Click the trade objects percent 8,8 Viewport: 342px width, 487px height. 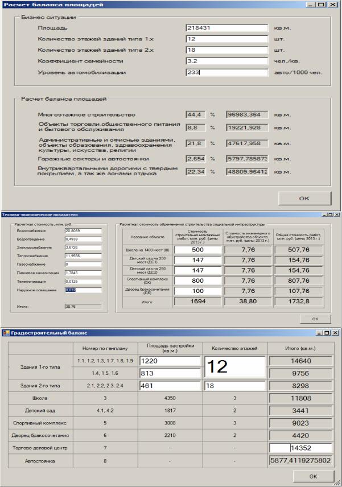click(196, 127)
